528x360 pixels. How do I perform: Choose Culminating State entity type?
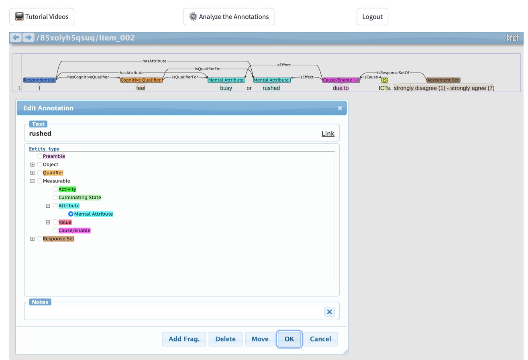pyautogui.click(x=55, y=197)
